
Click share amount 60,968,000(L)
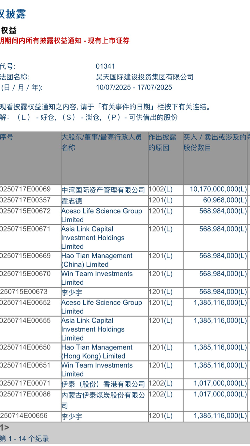tap(225, 200)
